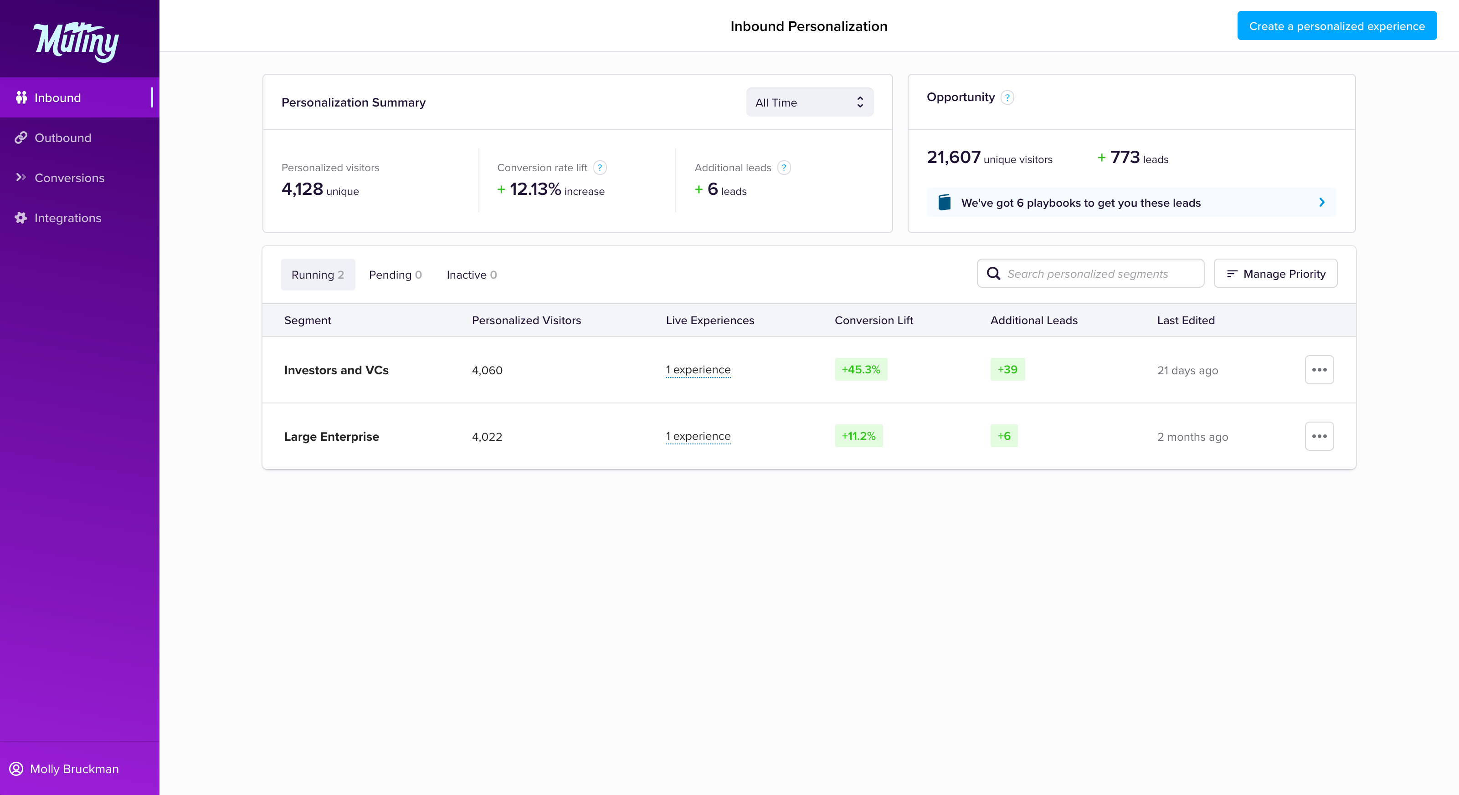Open Investors and VCs row options menu
This screenshot has height=795, width=1459.
[1319, 369]
